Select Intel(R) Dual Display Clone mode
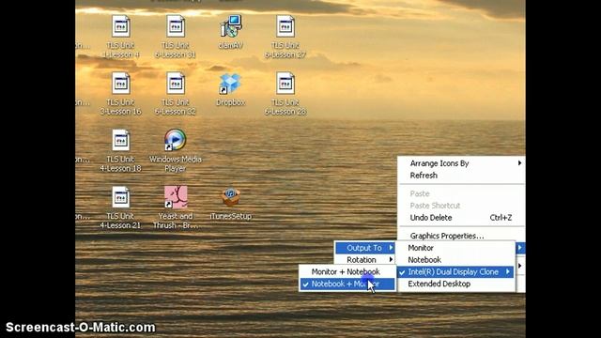This screenshot has height=338, width=601. click(455, 271)
